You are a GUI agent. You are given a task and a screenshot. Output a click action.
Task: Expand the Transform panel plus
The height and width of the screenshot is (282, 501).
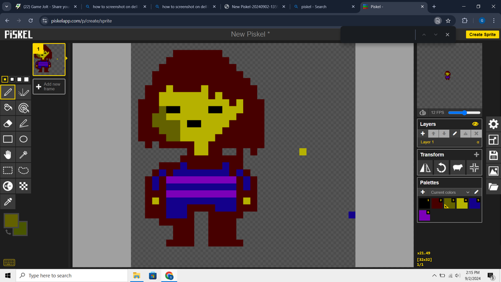pyautogui.click(x=477, y=155)
